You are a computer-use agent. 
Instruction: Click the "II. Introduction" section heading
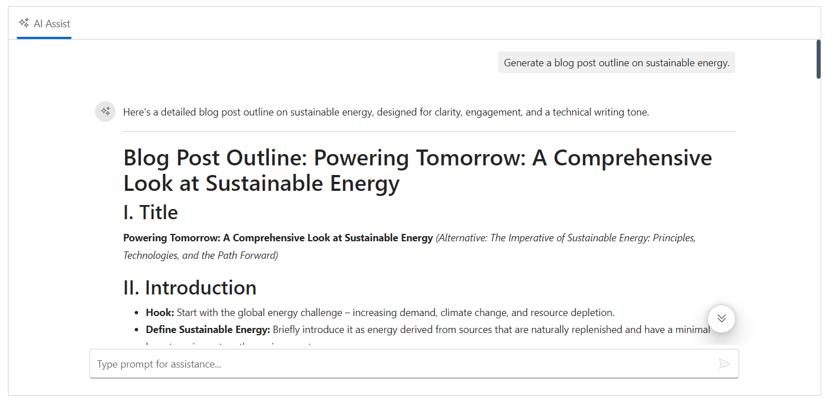pyautogui.click(x=190, y=288)
